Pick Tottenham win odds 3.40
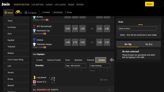The height and width of the screenshot is (92, 164). pyautogui.click(x=83, y=42)
